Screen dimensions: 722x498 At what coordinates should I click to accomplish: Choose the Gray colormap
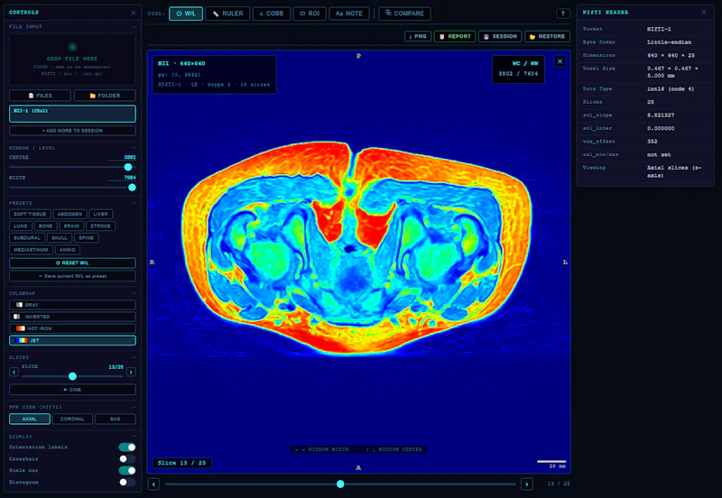pos(72,305)
